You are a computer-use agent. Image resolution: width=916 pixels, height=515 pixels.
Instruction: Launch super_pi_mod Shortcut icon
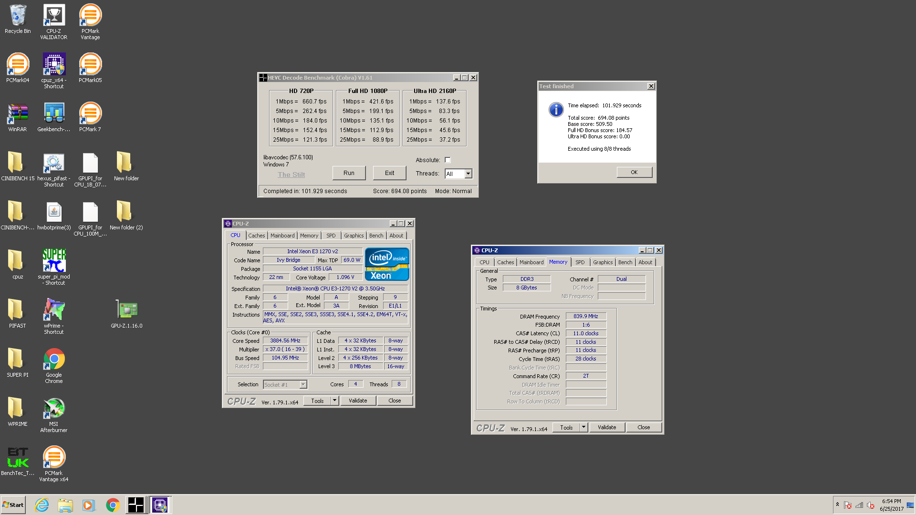click(54, 267)
